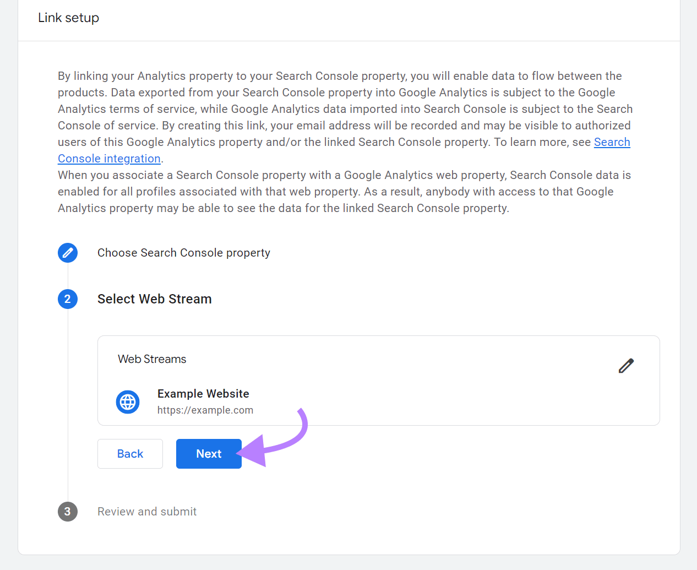Screen dimensions: 697x570
Task: Click the Next button to continue
Action: [x=208, y=454]
